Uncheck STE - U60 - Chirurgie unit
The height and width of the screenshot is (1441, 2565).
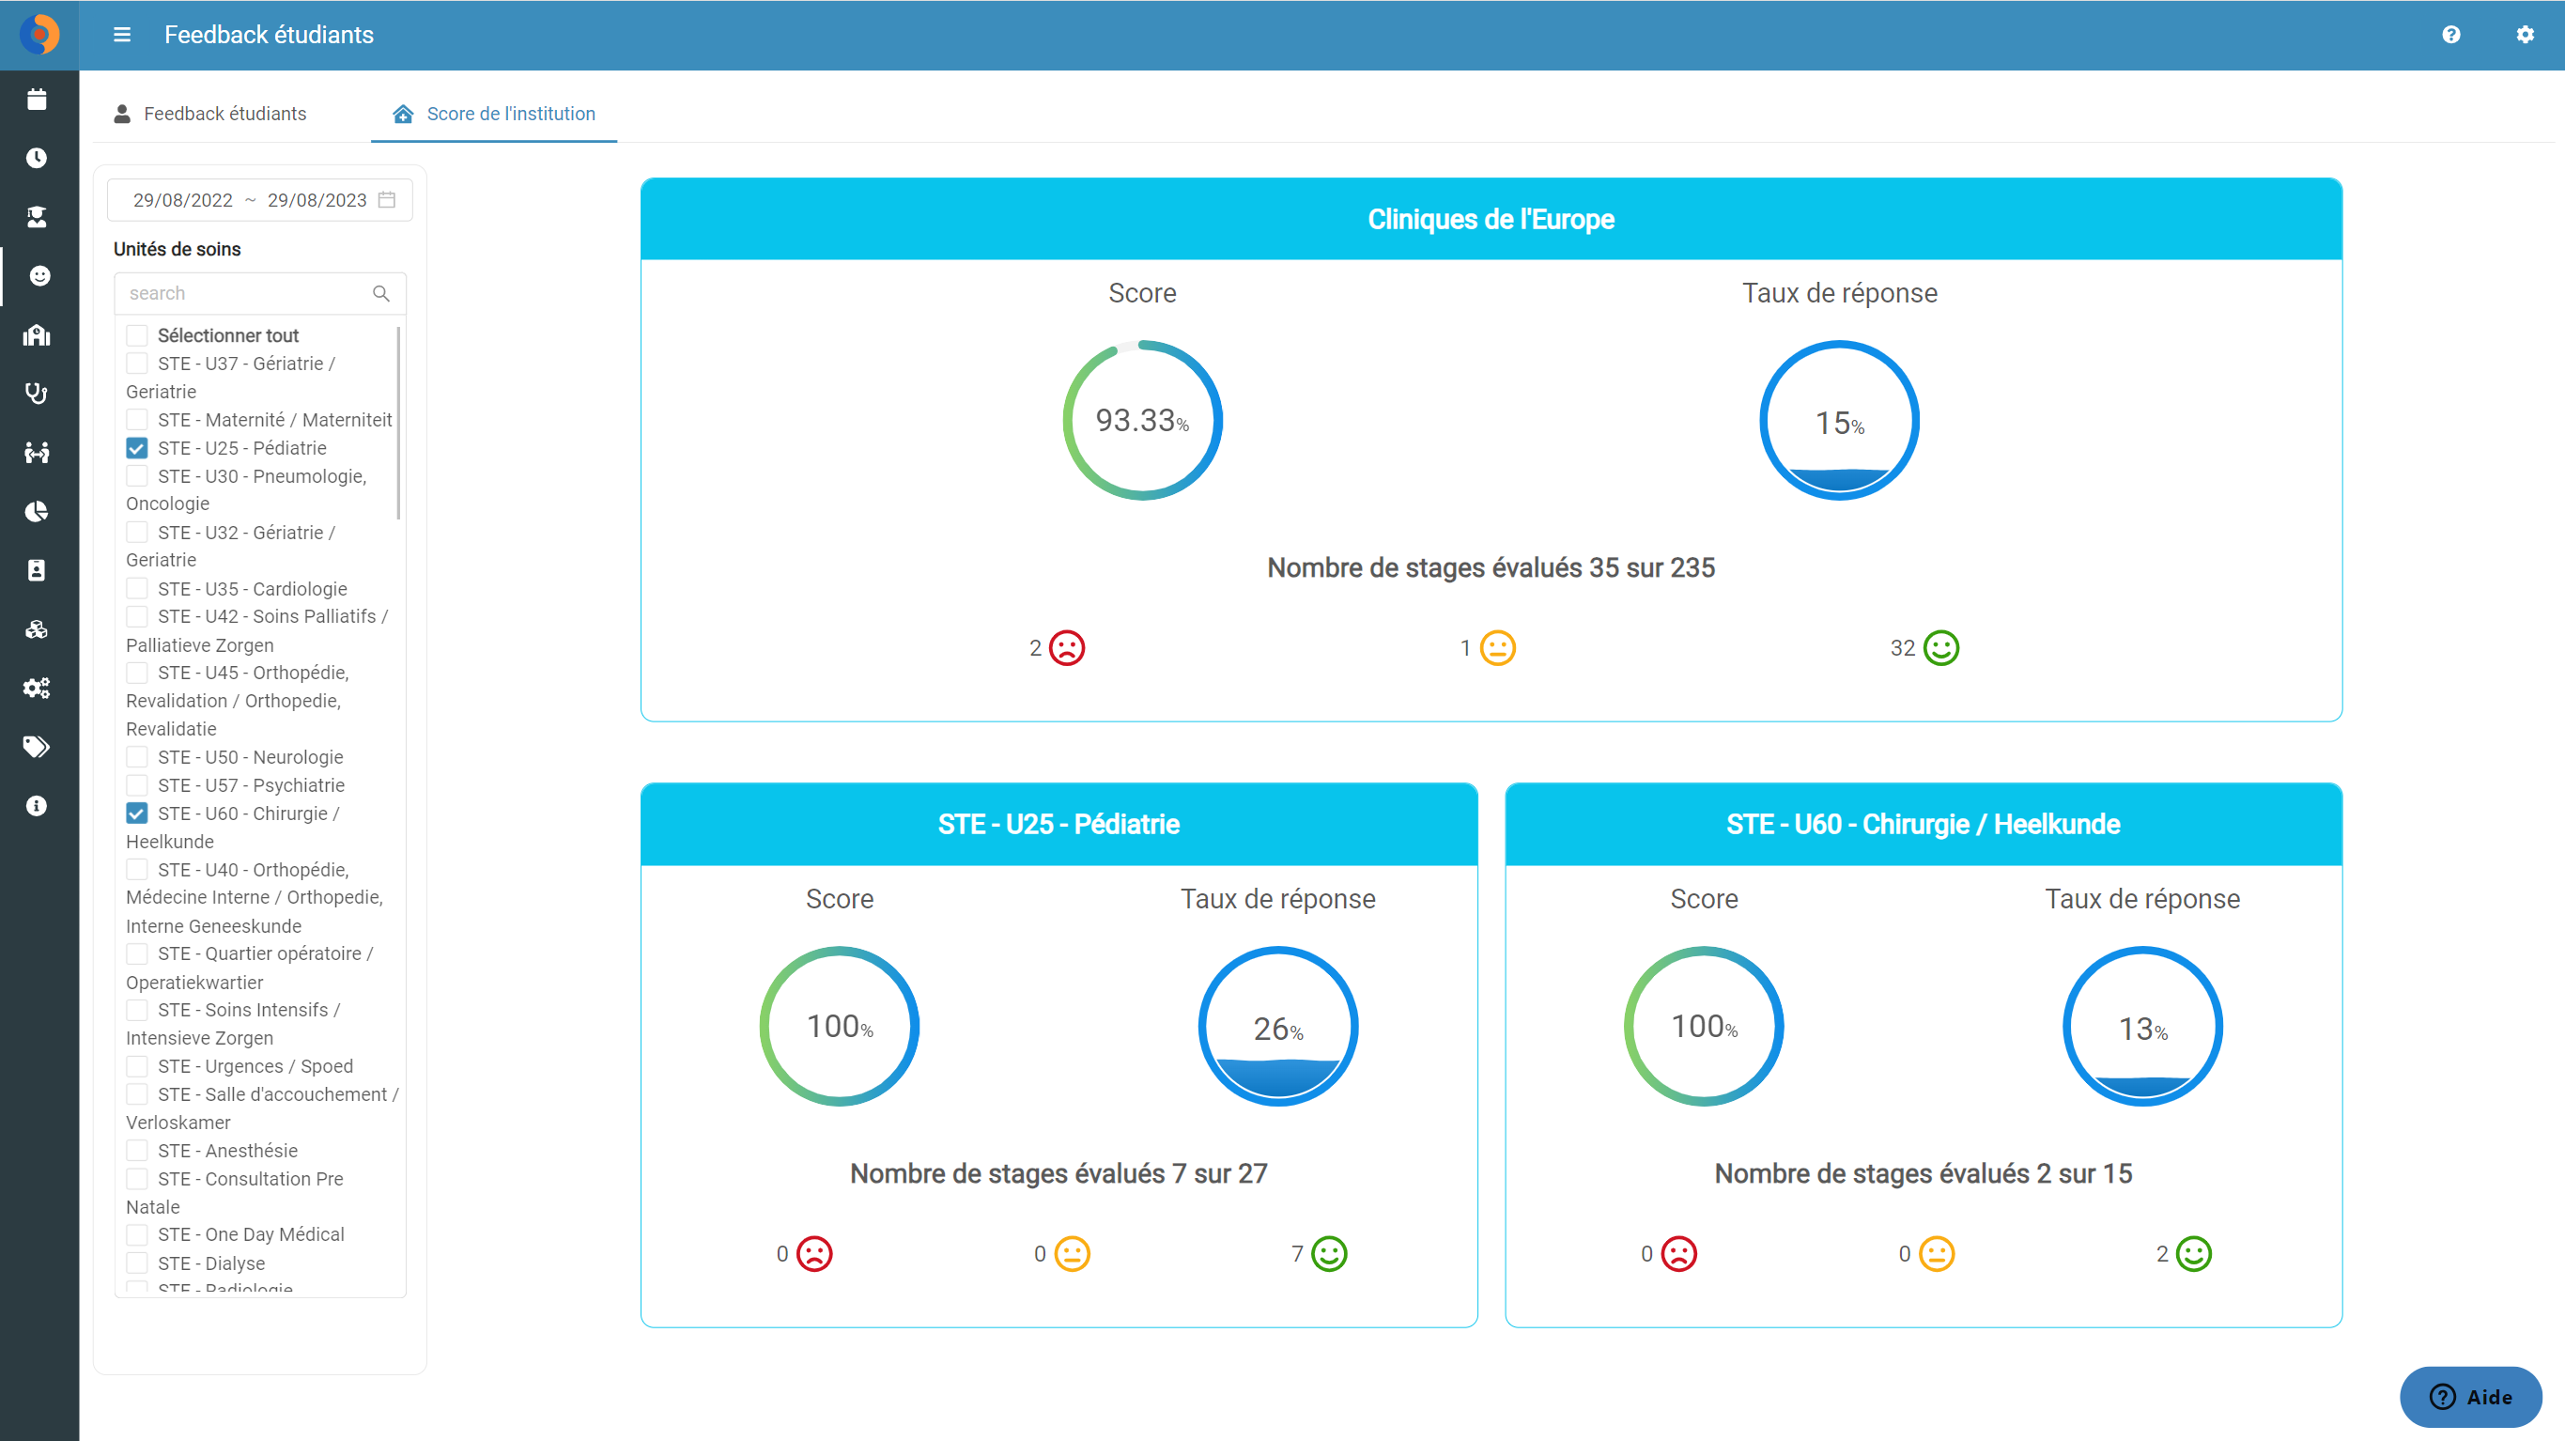(137, 813)
